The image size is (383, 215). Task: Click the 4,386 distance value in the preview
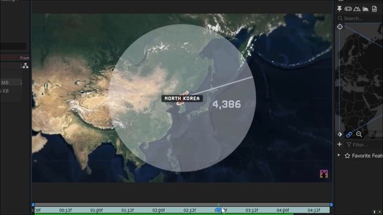227,105
